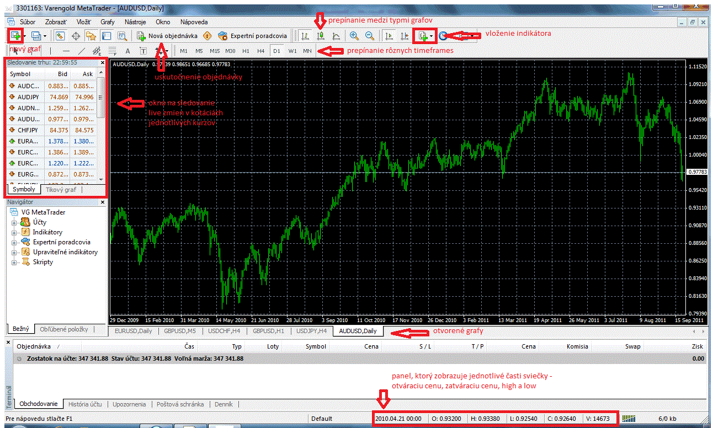Viewport: 713px width, 428px height.
Task: Click the add indicator icon
Action: [x=423, y=36]
